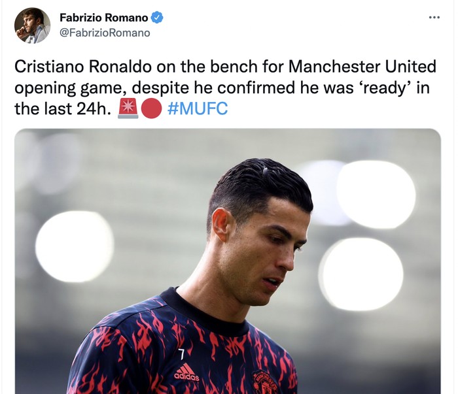Click the red siren emoji
The width and height of the screenshot is (458, 394).
[128, 108]
